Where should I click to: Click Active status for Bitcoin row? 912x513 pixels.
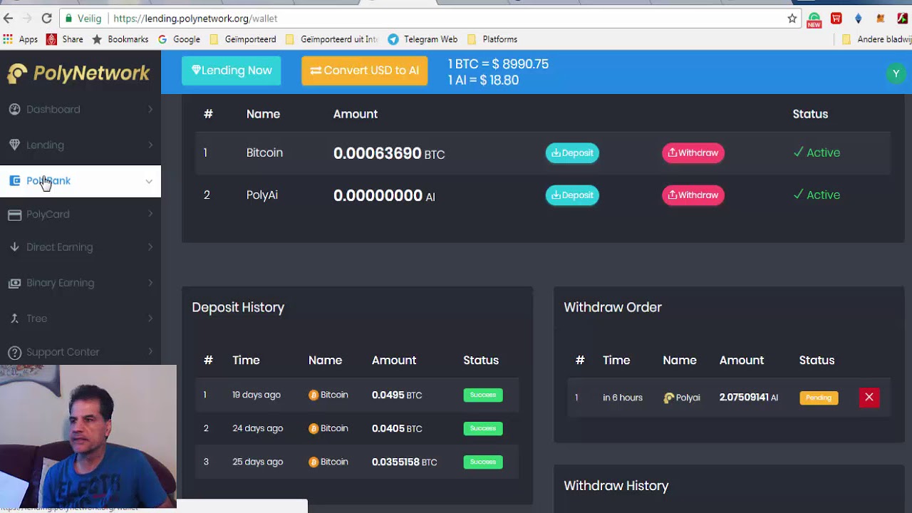(x=817, y=152)
